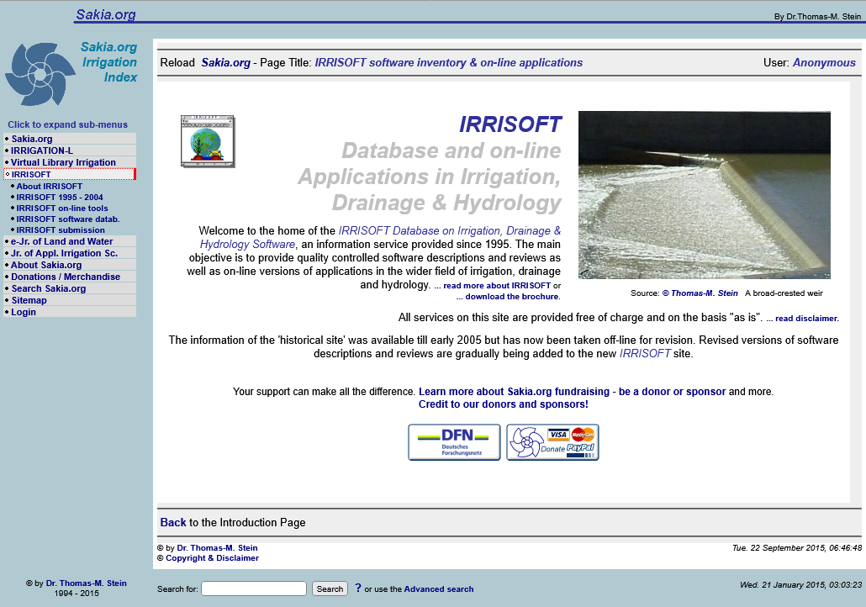
Task: Expand Jr. of Appl. Irrigation Sc. menu
Action: pos(70,253)
